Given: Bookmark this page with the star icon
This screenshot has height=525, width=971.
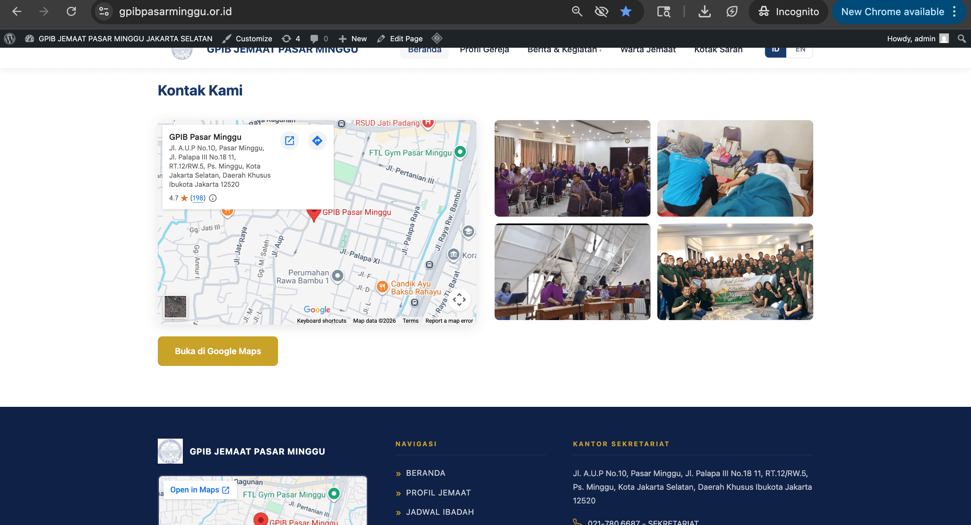Looking at the screenshot, I should tap(626, 12).
